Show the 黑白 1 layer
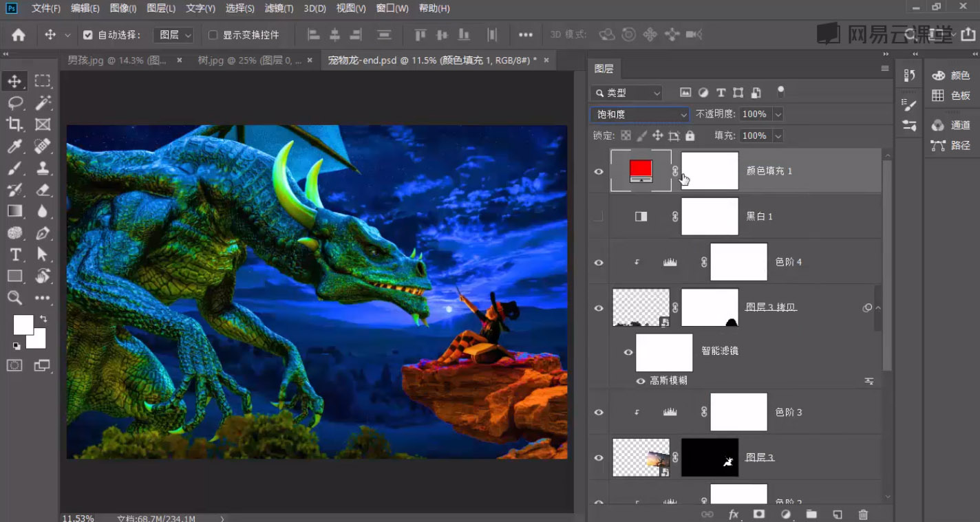This screenshot has width=980, height=522. 599,217
